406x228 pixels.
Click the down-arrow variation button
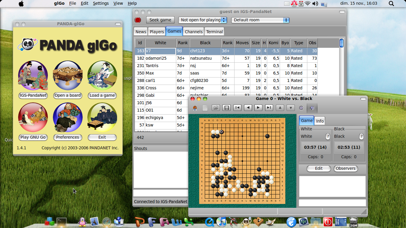coord(290,108)
